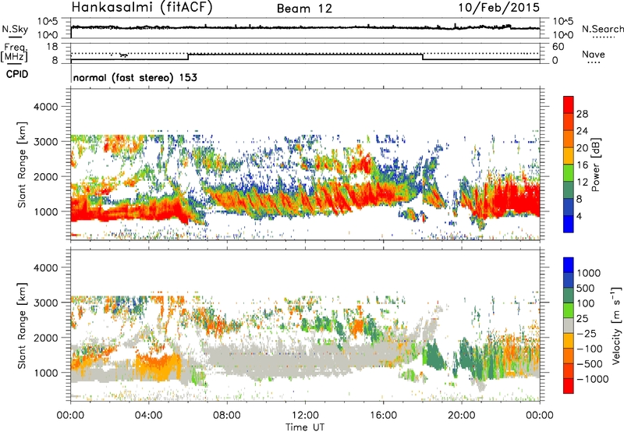Click the 3000 tick on Velocity panel

click(x=46, y=303)
